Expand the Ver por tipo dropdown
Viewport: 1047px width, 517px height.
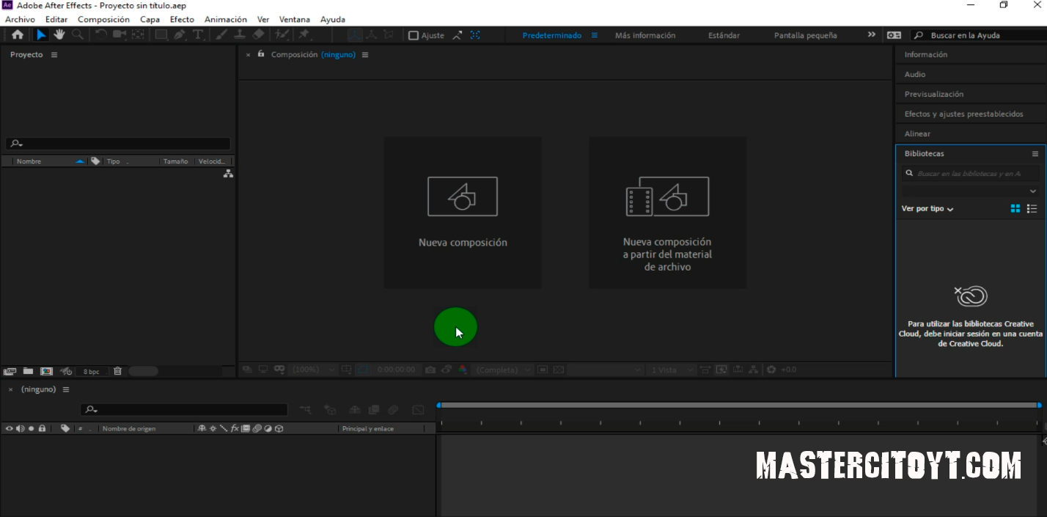(927, 209)
